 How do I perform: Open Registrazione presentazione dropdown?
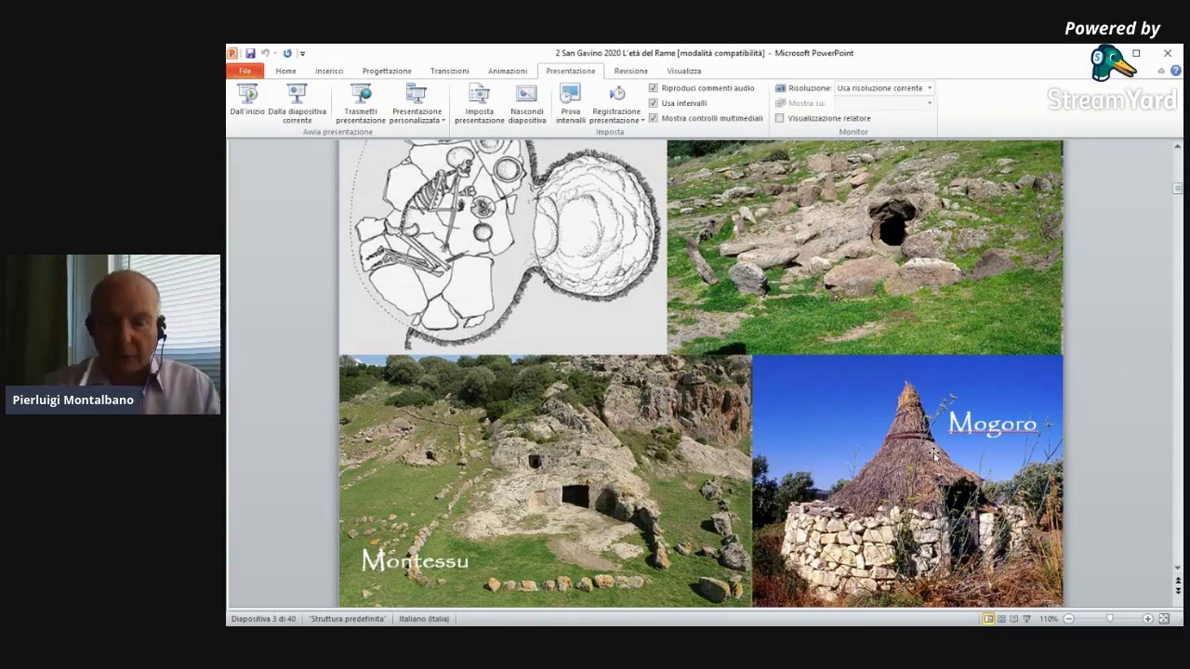(616, 103)
